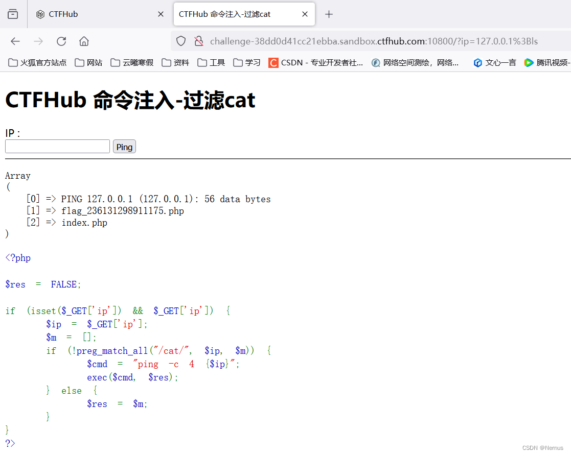This screenshot has width=571, height=455.
Task: Go to the home page
Action: [84, 41]
